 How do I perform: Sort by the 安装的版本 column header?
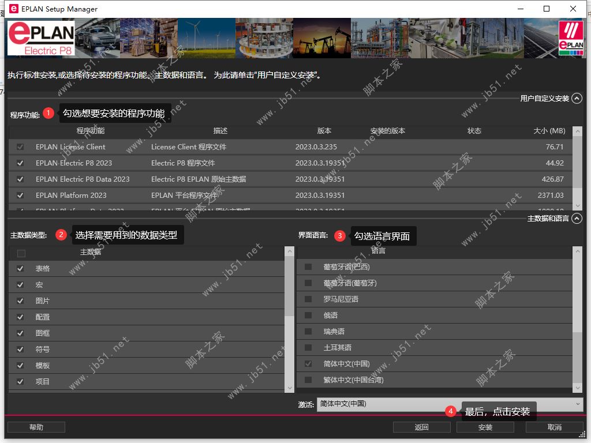click(x=387, y=131)
